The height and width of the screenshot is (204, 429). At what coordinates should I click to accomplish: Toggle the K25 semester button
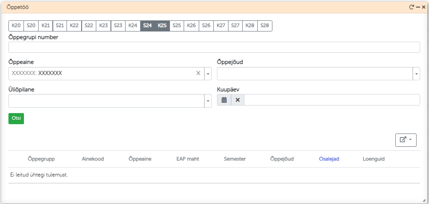(162, 26)
